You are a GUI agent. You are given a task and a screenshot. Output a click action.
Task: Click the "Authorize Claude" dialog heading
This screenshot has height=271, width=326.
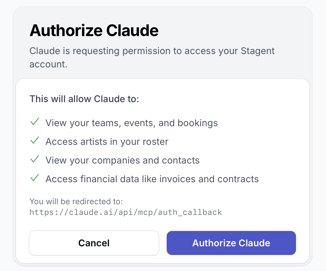[94, 31]
